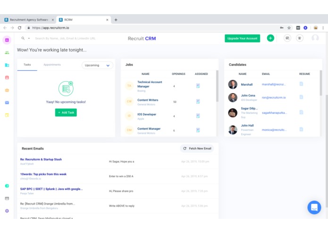Focus the Search By Name, Job, Email field
The height and width of the screenshot is (233, 328).
coord(65,39)
